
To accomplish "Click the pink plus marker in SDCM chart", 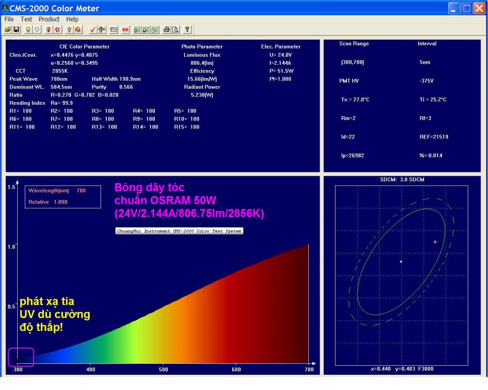I will click(x=435, y=242).
